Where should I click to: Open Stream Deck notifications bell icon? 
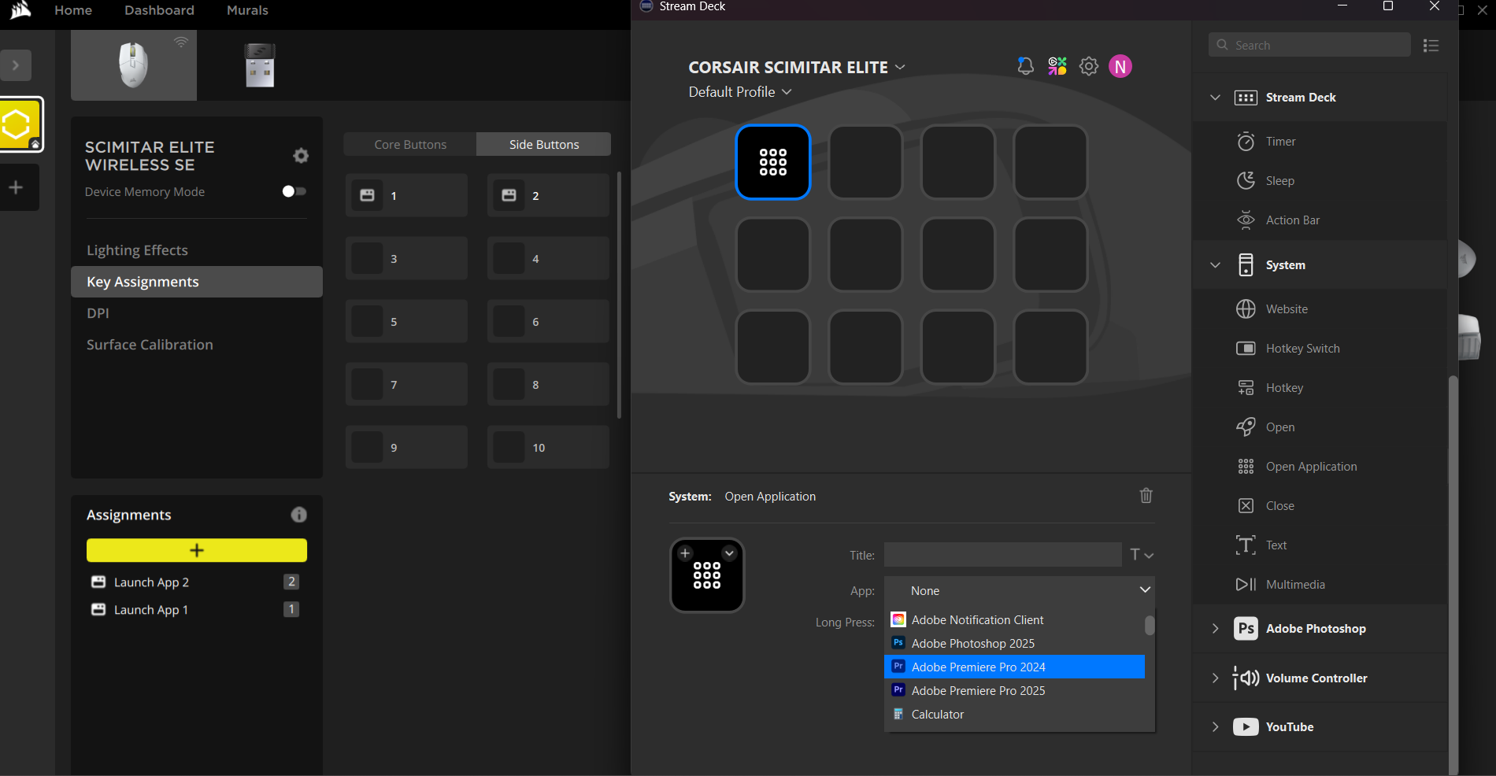coord(1025,66)
